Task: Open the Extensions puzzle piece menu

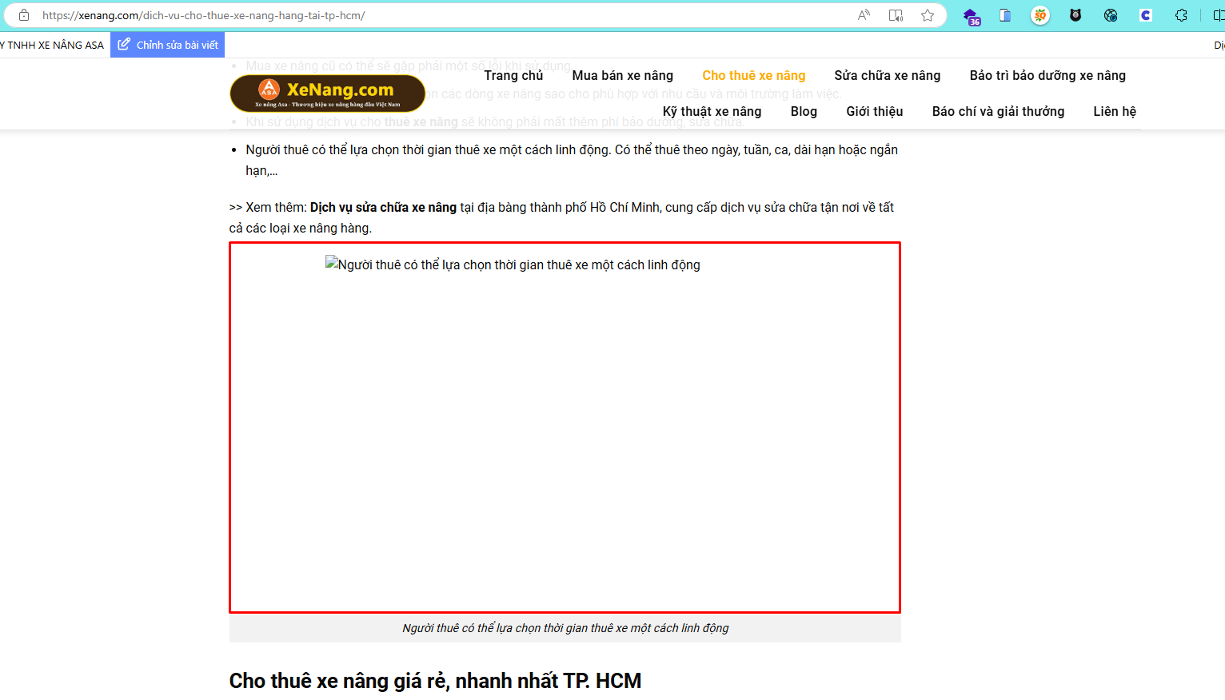Action: (1181, 15)
